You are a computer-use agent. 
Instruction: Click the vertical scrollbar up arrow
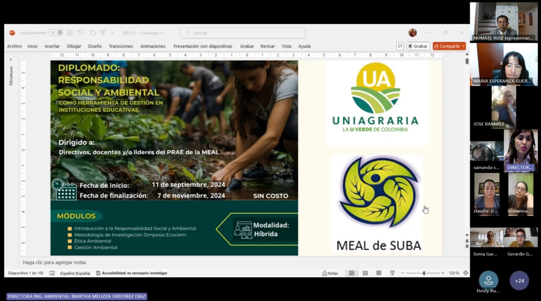[x=467, y=54]
